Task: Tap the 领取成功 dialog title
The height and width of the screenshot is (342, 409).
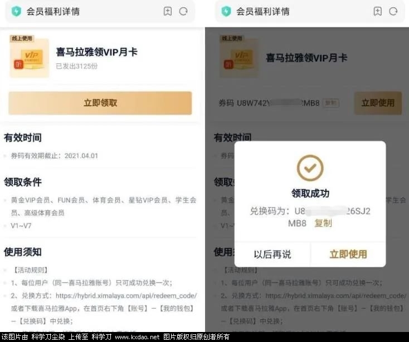Action: click(310, 194)
